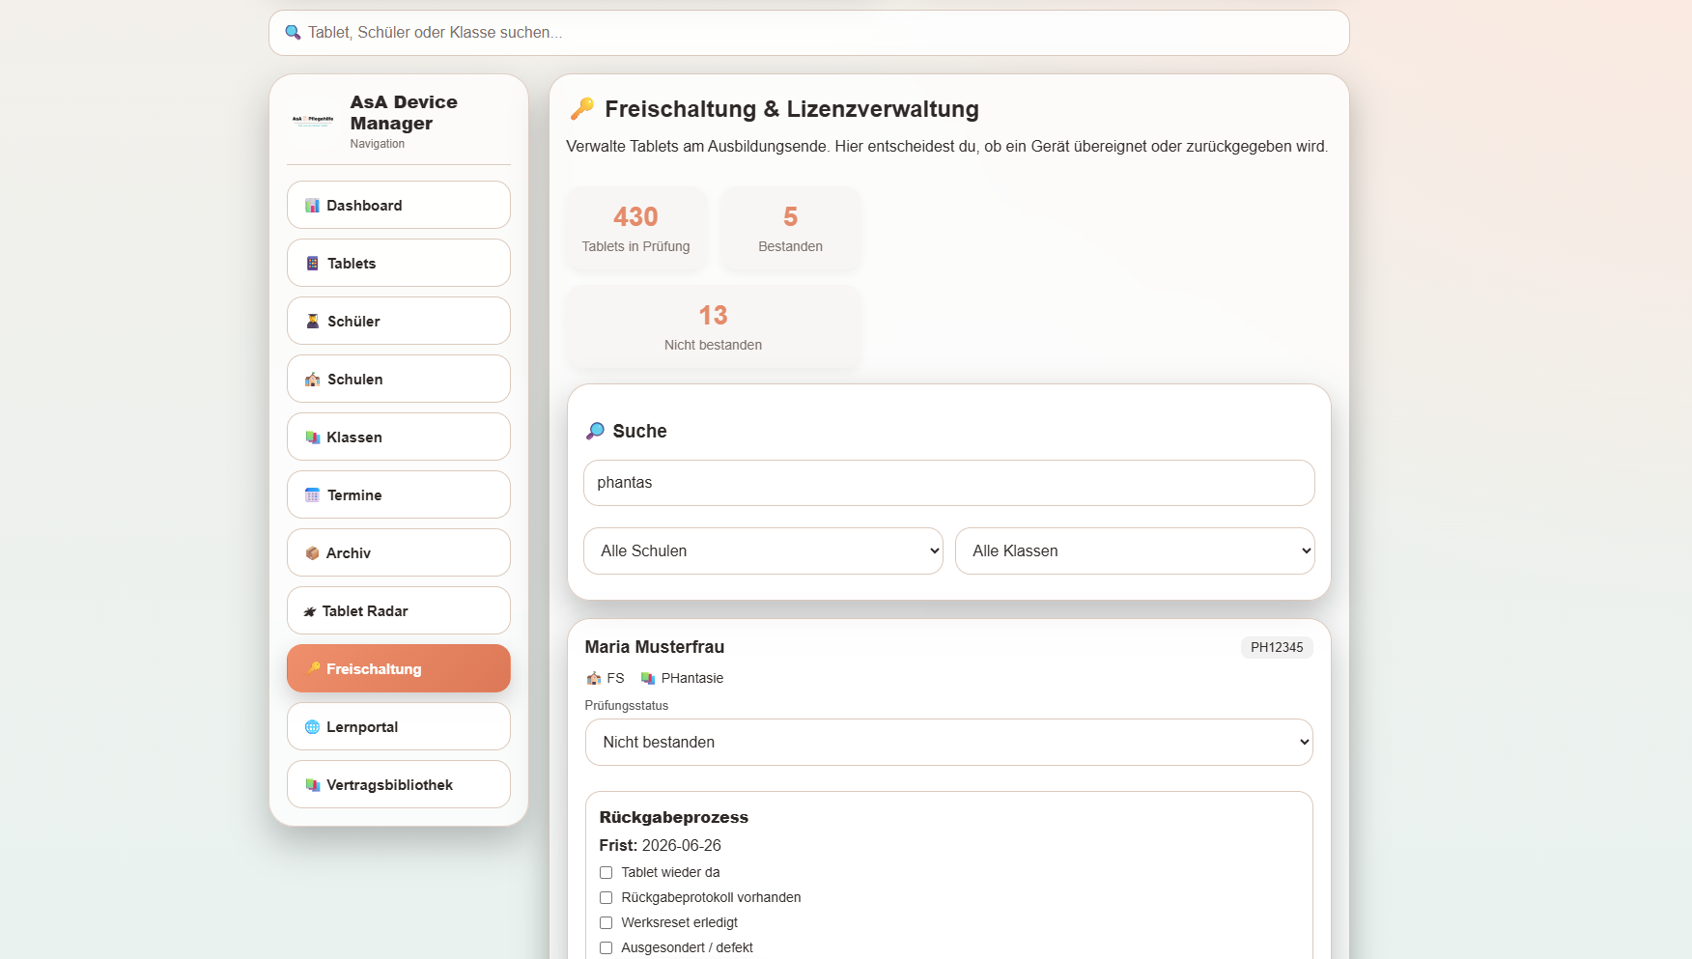The height and width of the screenshot is (959, 1692).
Task: Expand the 'Alle Klassen' filter dropdown
Action: 1135,550
